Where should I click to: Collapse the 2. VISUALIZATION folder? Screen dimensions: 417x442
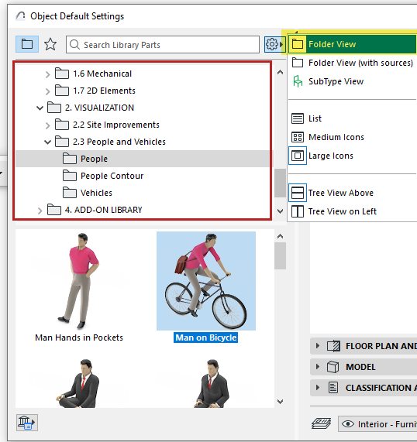point(40,108)
